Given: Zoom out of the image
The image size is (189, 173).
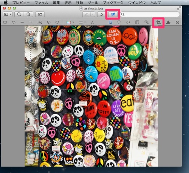Looking at the screenshot, I should coord(19,14).
